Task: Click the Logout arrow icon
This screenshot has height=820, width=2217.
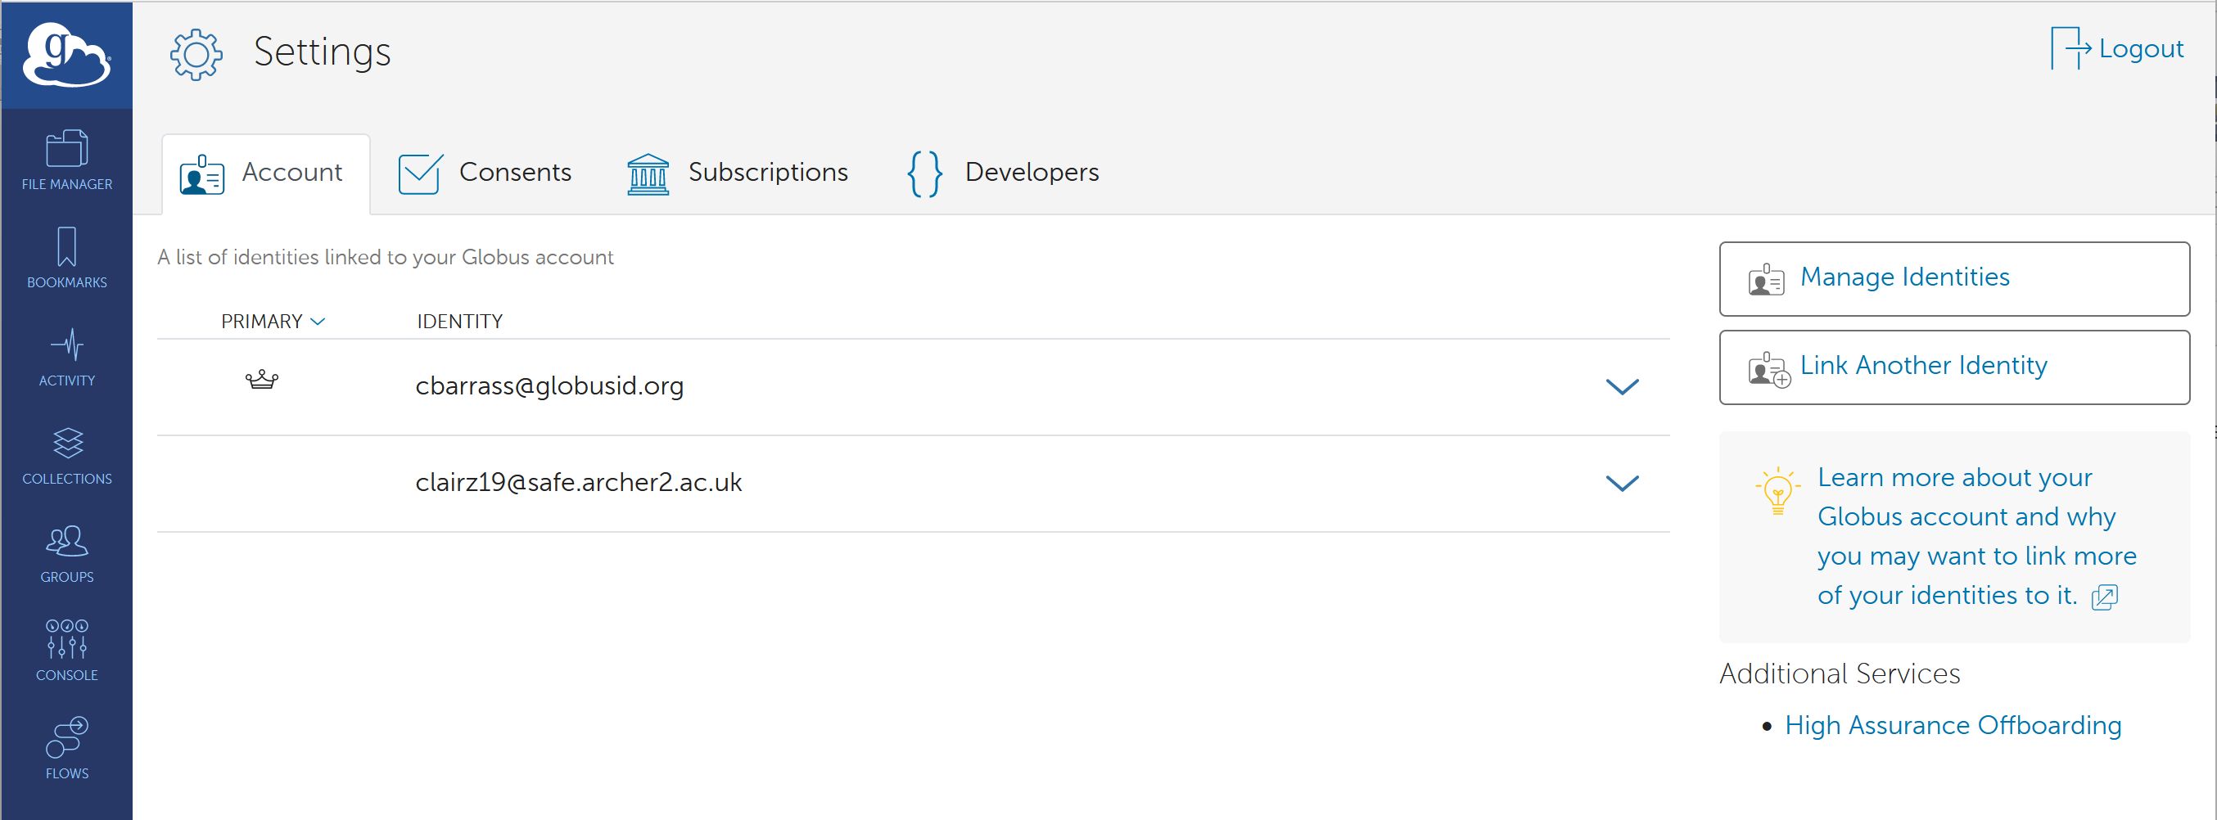Action: coord(2070,47)
